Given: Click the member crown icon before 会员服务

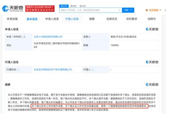Looking at the screenshot, I should [x=146, y=10].
